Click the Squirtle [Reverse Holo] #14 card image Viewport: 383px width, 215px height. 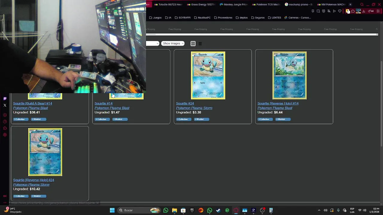[x=289, y=75]
